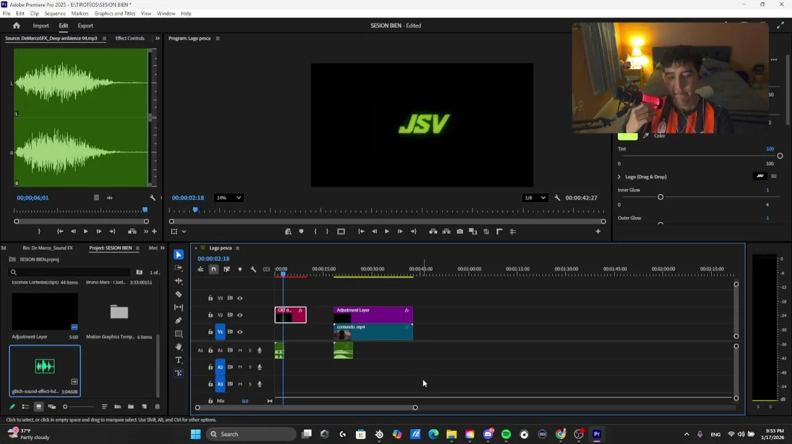Open the 1/8 playback resolution dropdown
Viewport: 792px width, 444px height.
pyautogui.click(x=535, y=198)
